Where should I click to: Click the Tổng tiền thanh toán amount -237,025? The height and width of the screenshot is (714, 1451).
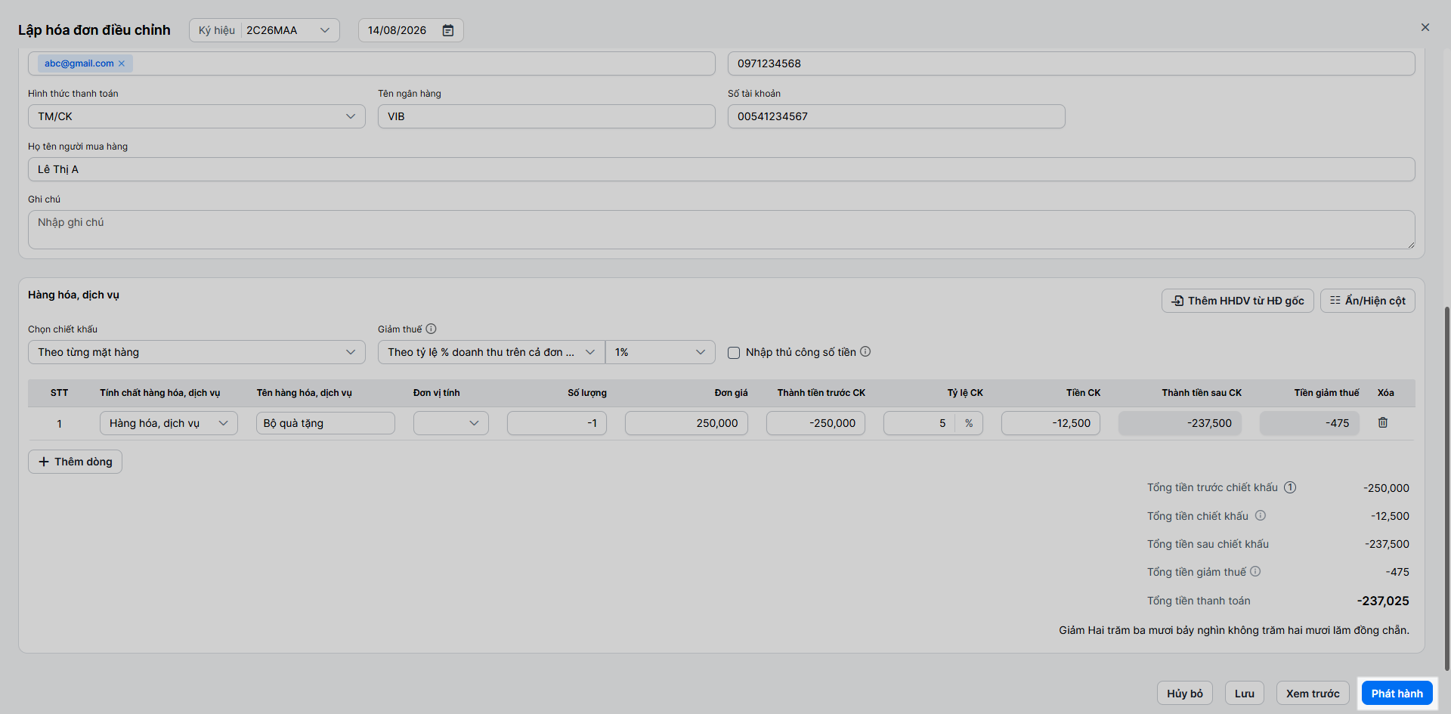1383,601
